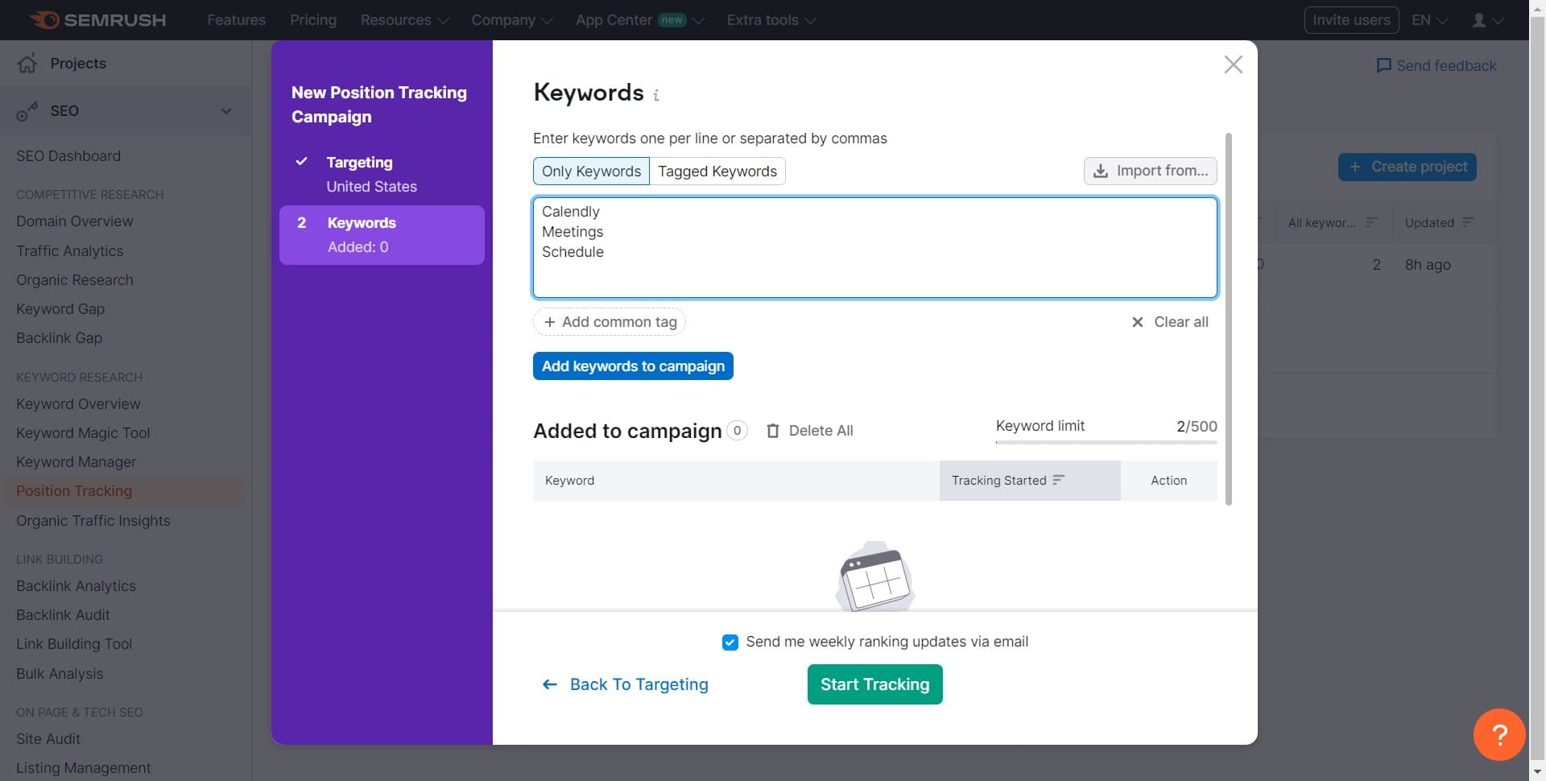Open the EN language dropdown

[1428, 19]
